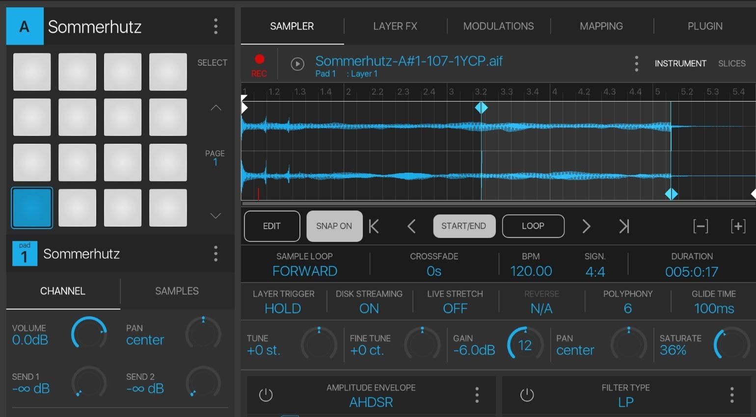The height and width of the screenshot is (417, 756).
Task: Switch to the SAMPLES tab
Action: [x=176, y=291]
